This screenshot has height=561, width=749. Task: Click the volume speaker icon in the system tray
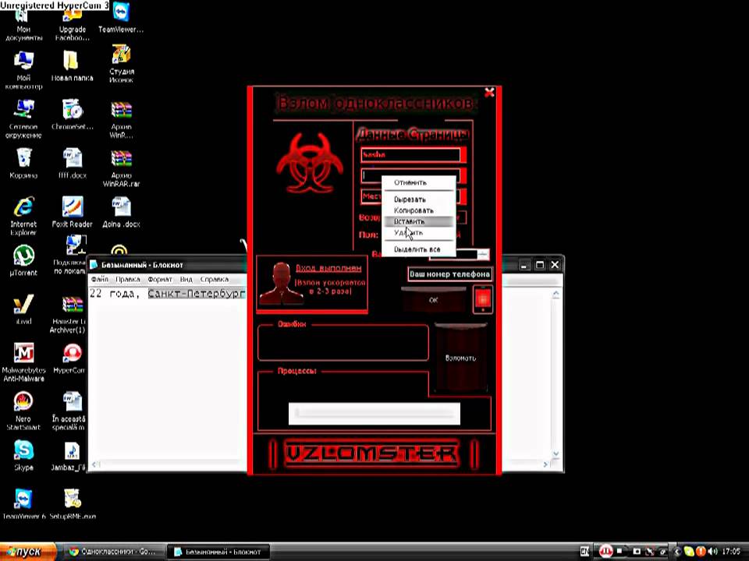712,552
